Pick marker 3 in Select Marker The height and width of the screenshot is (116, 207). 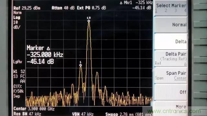point(175,11)
